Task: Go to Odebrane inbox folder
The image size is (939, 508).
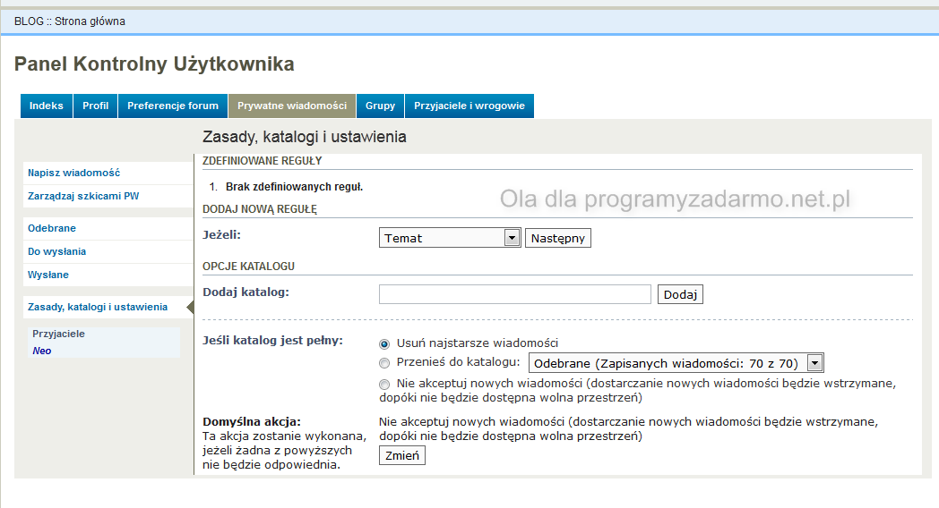Action: (x=52, y=228)
